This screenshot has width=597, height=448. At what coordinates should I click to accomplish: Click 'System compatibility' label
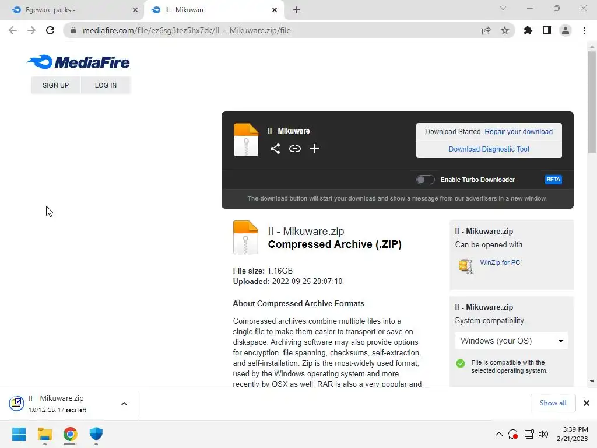click(x=489, y=321)
